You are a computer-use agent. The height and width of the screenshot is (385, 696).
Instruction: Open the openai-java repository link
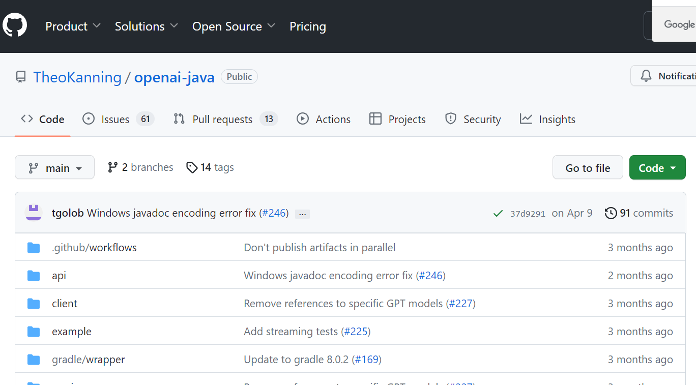click(x=175, y=77)
